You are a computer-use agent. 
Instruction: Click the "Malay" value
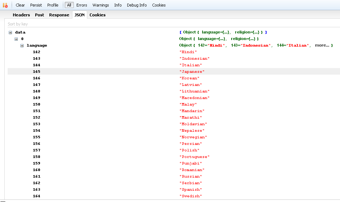pyautogui.click(x=188, y=104)
